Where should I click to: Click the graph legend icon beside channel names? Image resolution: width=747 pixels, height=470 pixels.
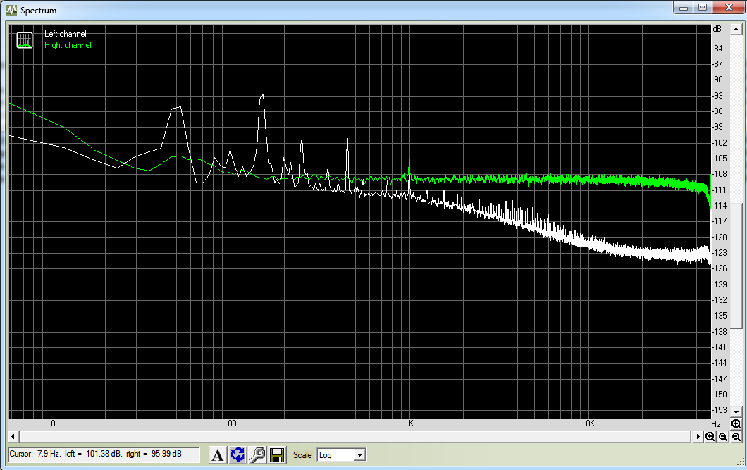(x=24, y=40)
